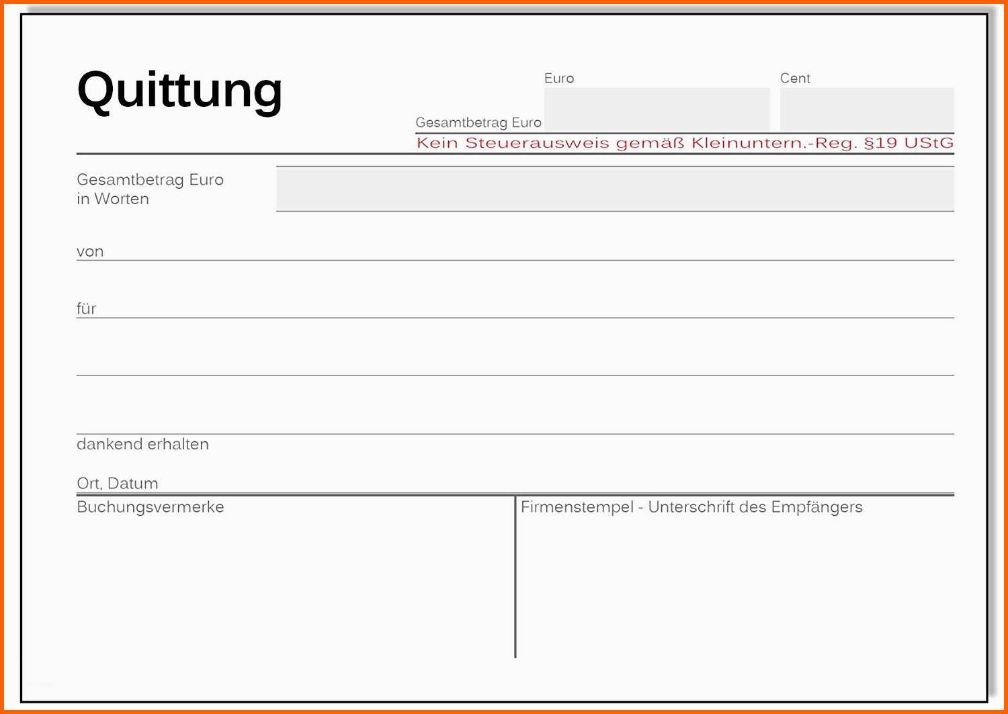Click into the 'für' purpose line
Image resolution: width=1008 pixels, height=714 pixels.
click(x=524, y=306)
